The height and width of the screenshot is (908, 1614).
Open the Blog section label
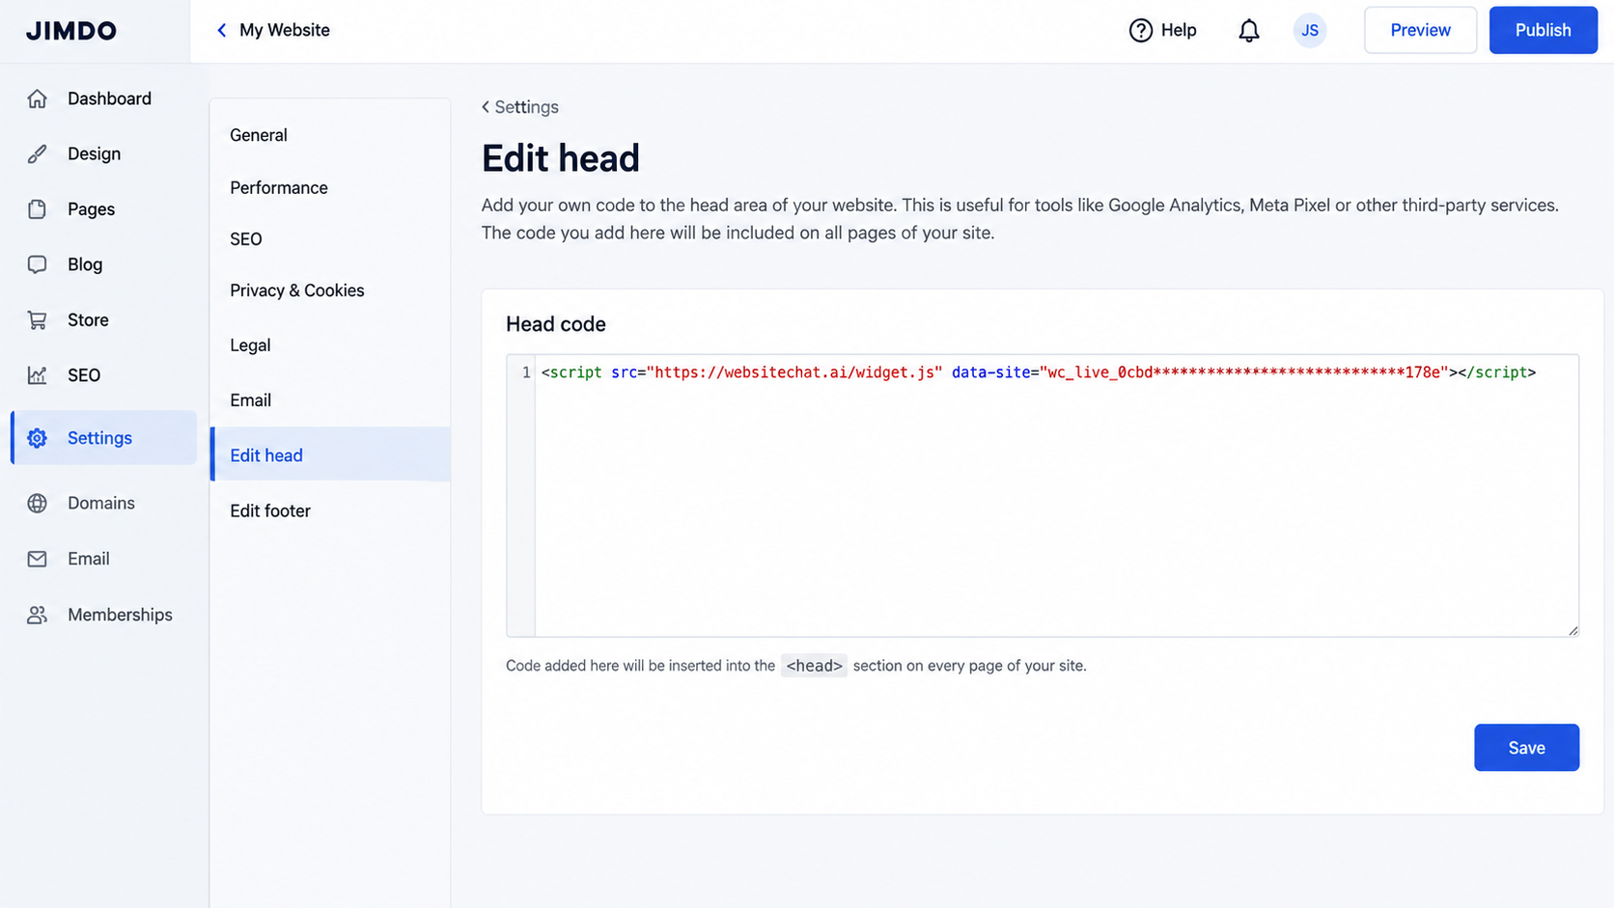pyautogui.click(x=85, y=264)
